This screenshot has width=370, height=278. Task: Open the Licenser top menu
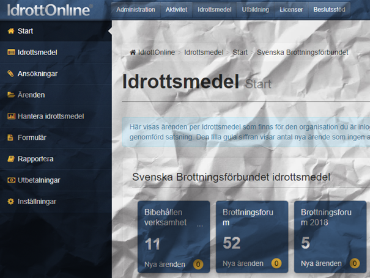click(x=291, y=10)
